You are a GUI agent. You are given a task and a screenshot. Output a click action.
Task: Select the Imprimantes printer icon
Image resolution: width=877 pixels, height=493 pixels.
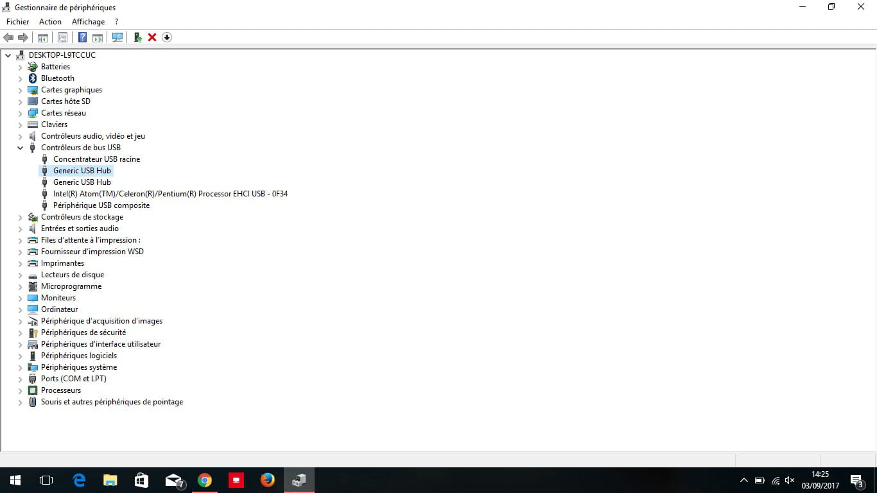click(33, 263)
